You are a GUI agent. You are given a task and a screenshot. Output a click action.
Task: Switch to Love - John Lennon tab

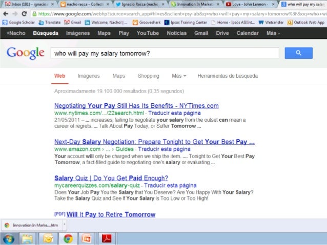point(250,4)
